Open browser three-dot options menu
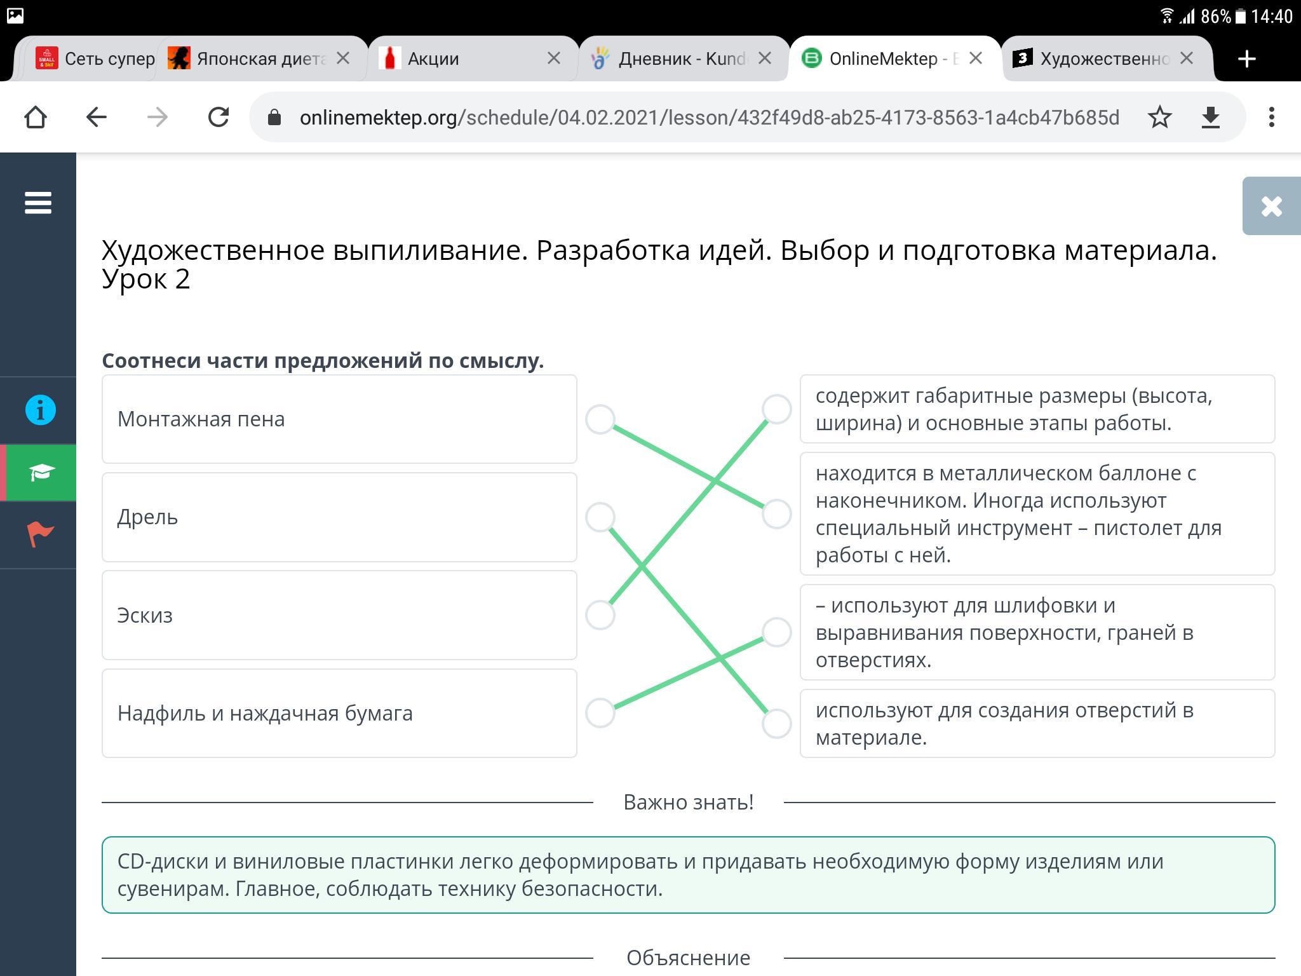The height and width of the screenshot is (976, 1301). pyautogui.click(x=1271, y=117)
